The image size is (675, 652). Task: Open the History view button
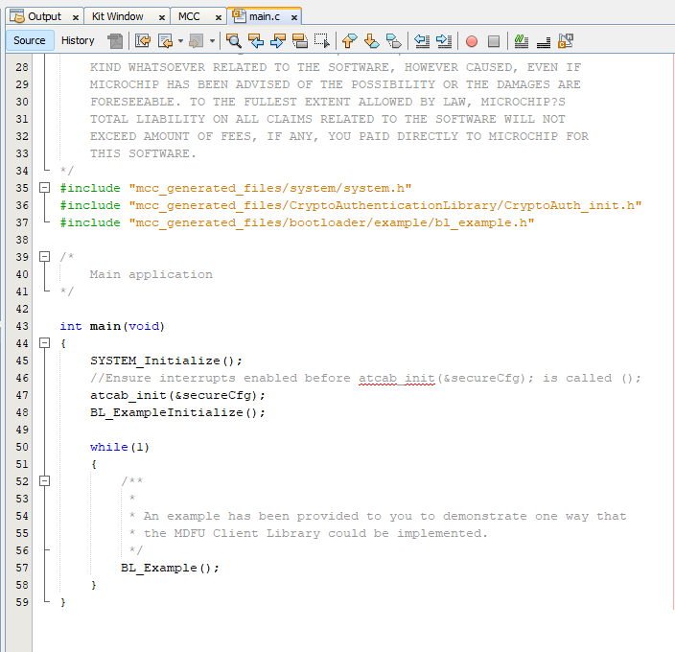[78, 40]
